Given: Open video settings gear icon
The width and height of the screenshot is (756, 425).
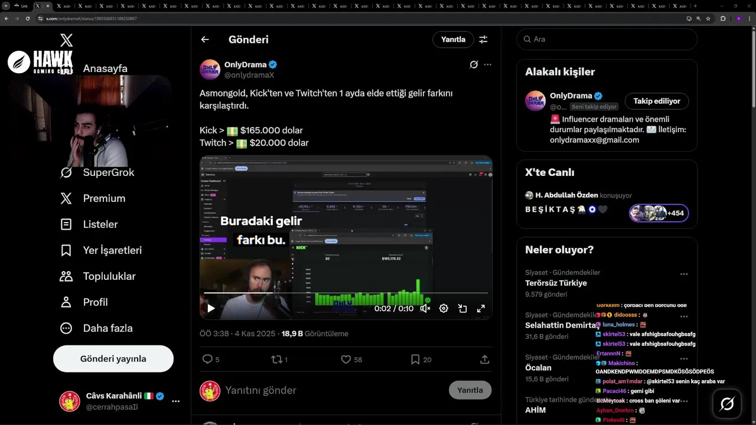Looking at the screenshot, I should click(444, 308).
